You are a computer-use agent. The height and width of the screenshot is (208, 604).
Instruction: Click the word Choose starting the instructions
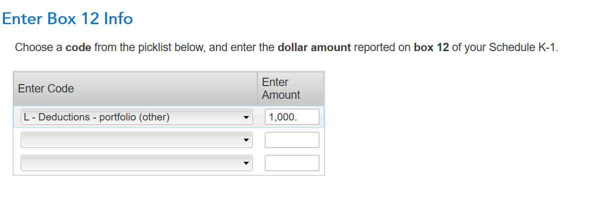pos(33,48)
